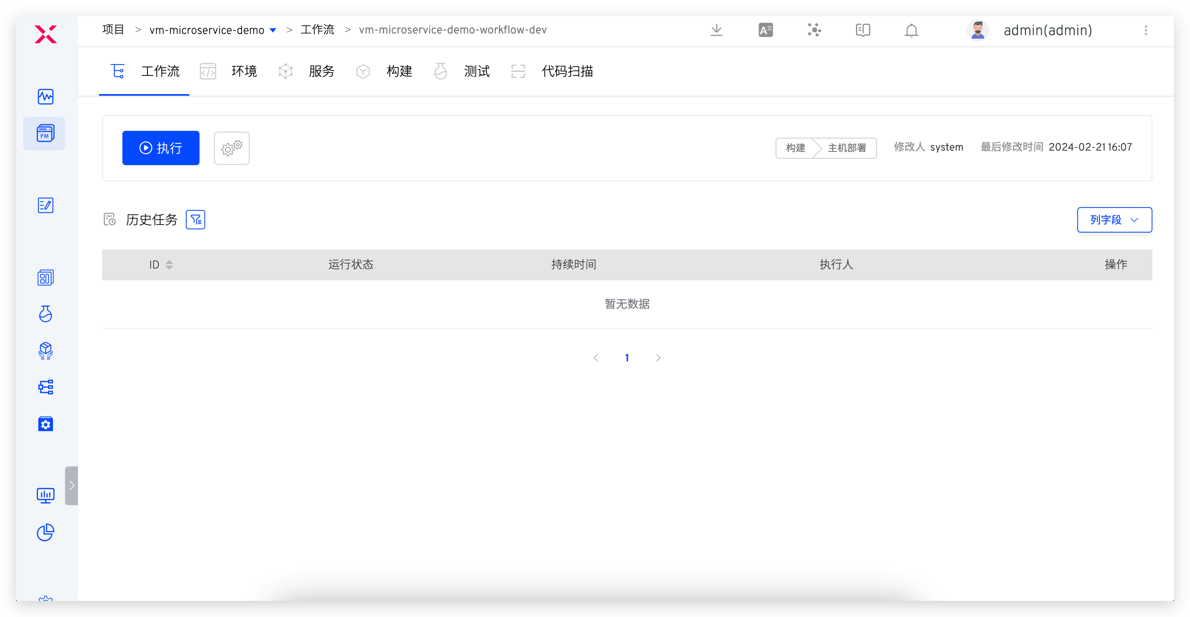Click the 执行 execute button
Screen dimensions: 1190x617
tap(161, 148)
